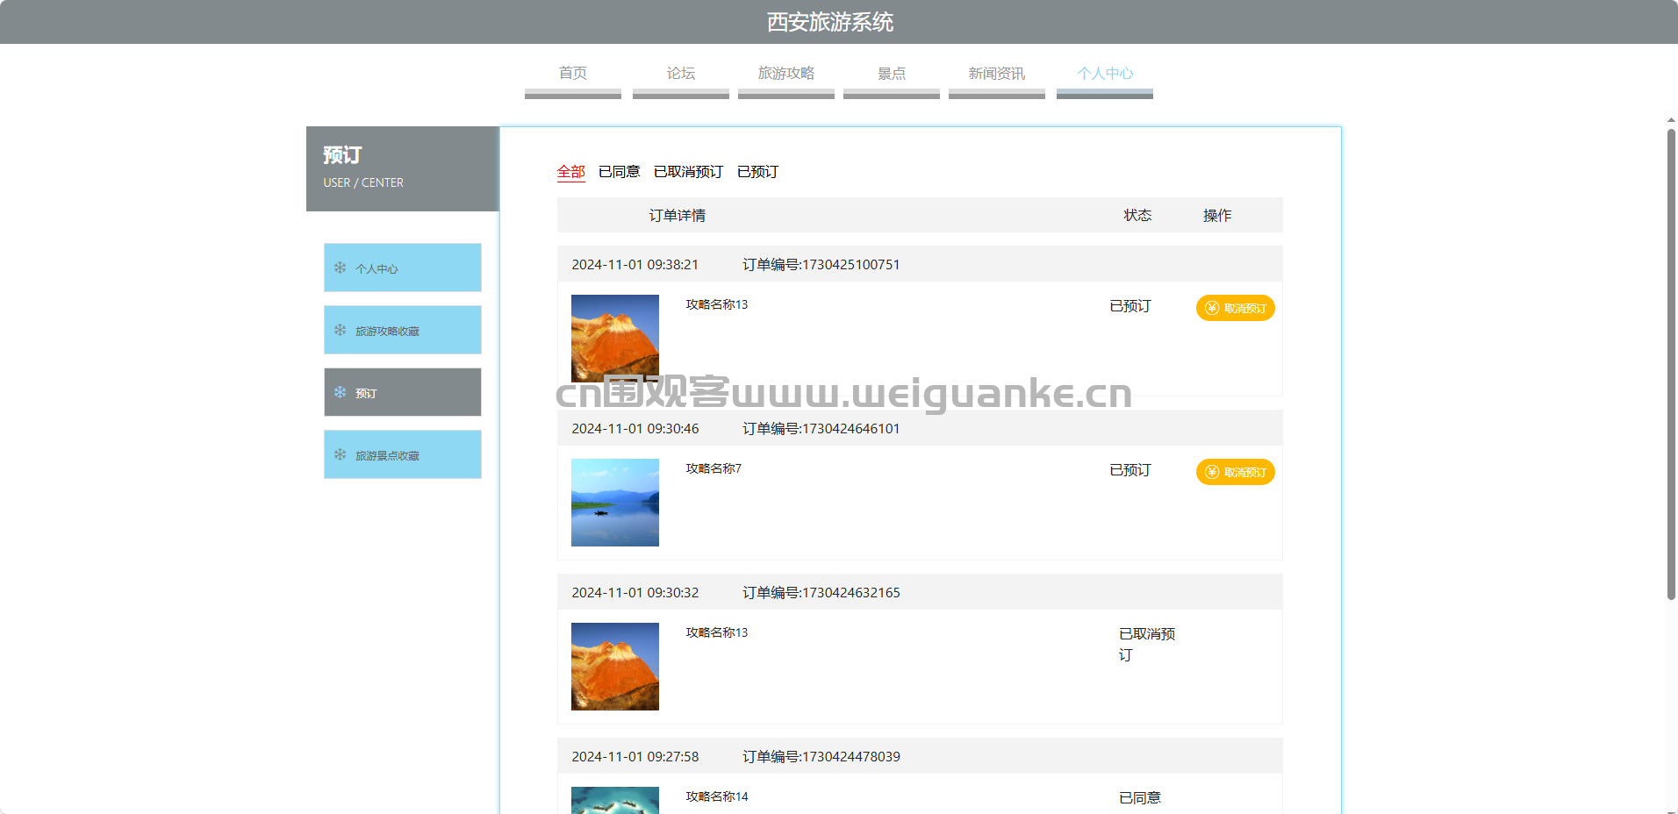Click orange mountain thumbnail of order 1730425100751

615,339
